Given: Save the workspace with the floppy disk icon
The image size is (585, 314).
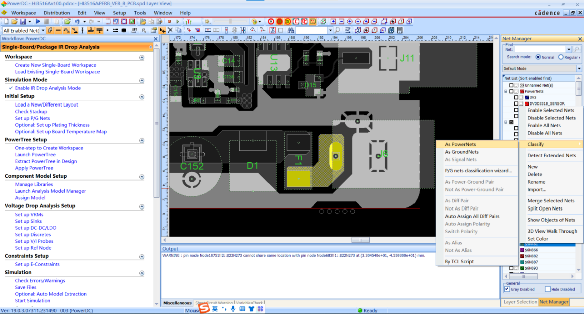Looking at the screenshot, I should 23,21.
